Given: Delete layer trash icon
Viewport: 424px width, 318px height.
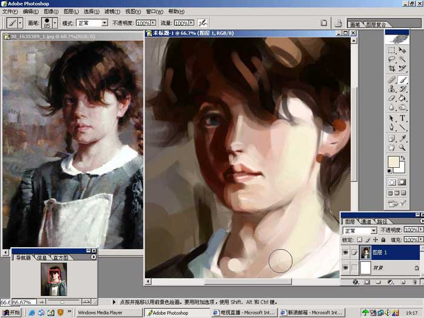Looking at the screenshot, I should click(414, 282).
